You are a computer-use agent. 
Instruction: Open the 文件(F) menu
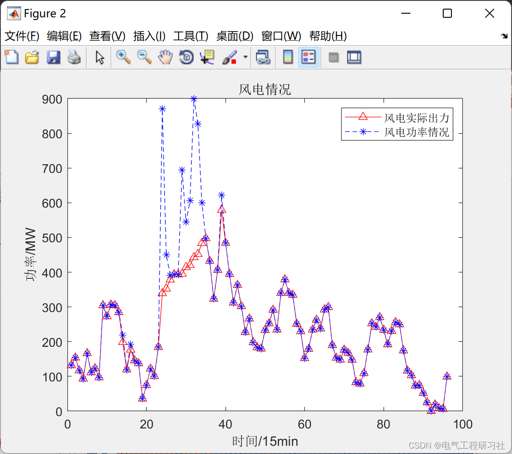click(x=22, y=36)
